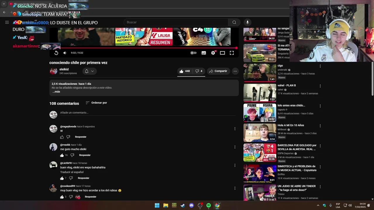374x210 pixels.
Task: Expand the notification bell dropdown
Action: pos(89,71)
